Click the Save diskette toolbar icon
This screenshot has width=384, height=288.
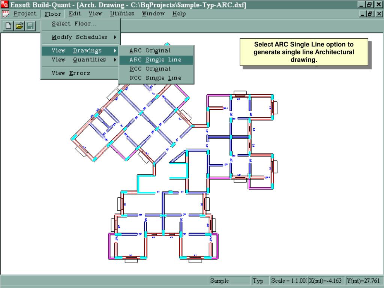[x=30, y=26]
